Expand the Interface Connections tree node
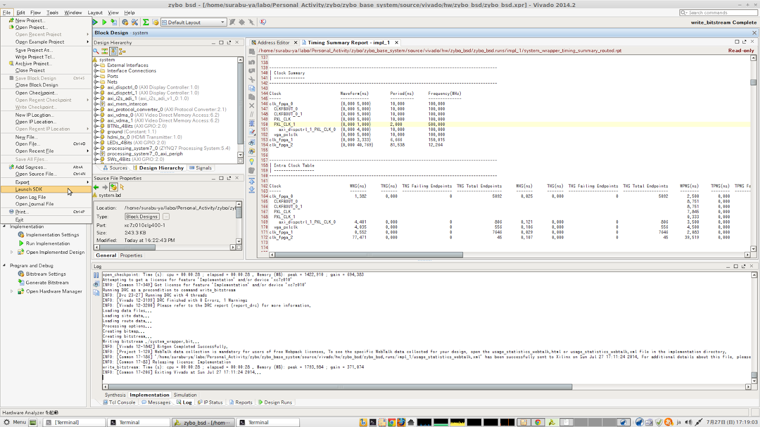The height and width of the screenshot is (427, 760). 96,71
